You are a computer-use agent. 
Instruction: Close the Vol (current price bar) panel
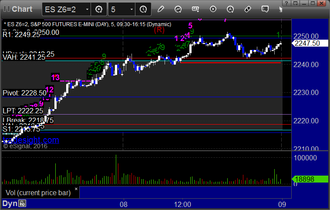coord(76,189)
